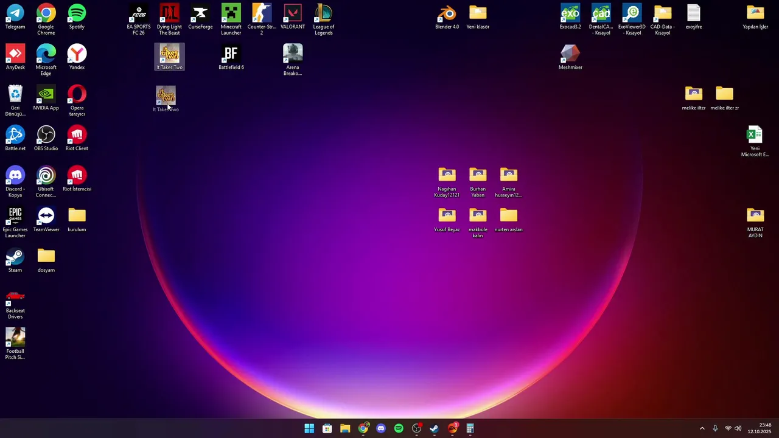Viewport: 779px width, 438px height.
Task: Select the Yusuf Beyaz folder
Action: 447,220
